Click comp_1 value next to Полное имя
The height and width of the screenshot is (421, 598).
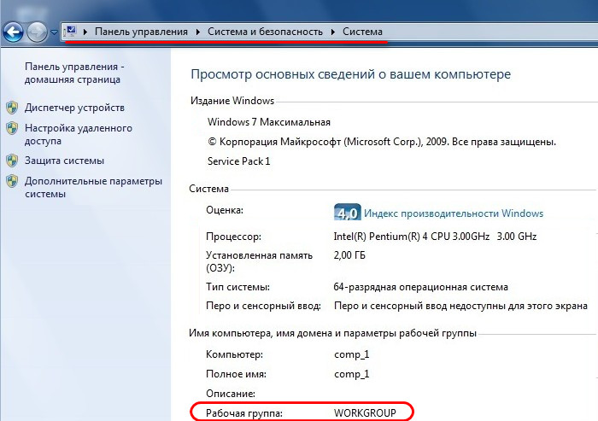point(352,374)
